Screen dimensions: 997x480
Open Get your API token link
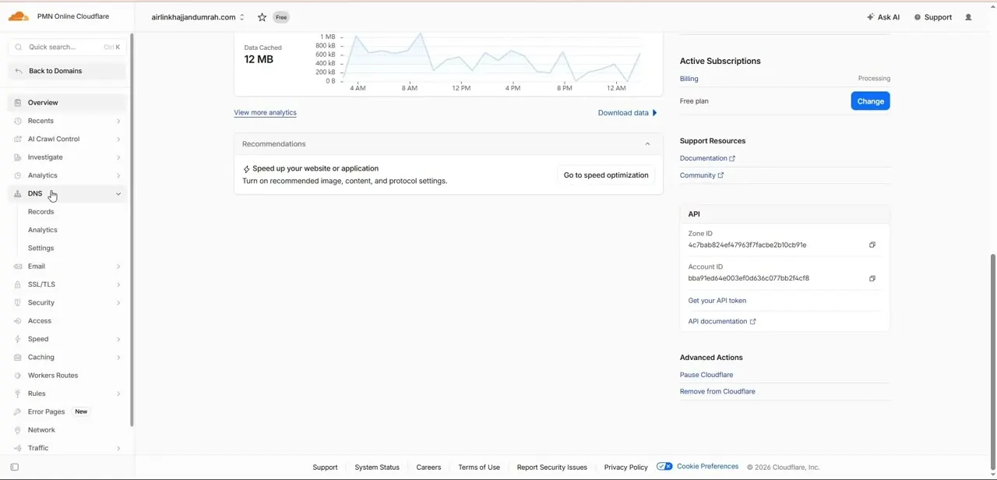[717, 301]
